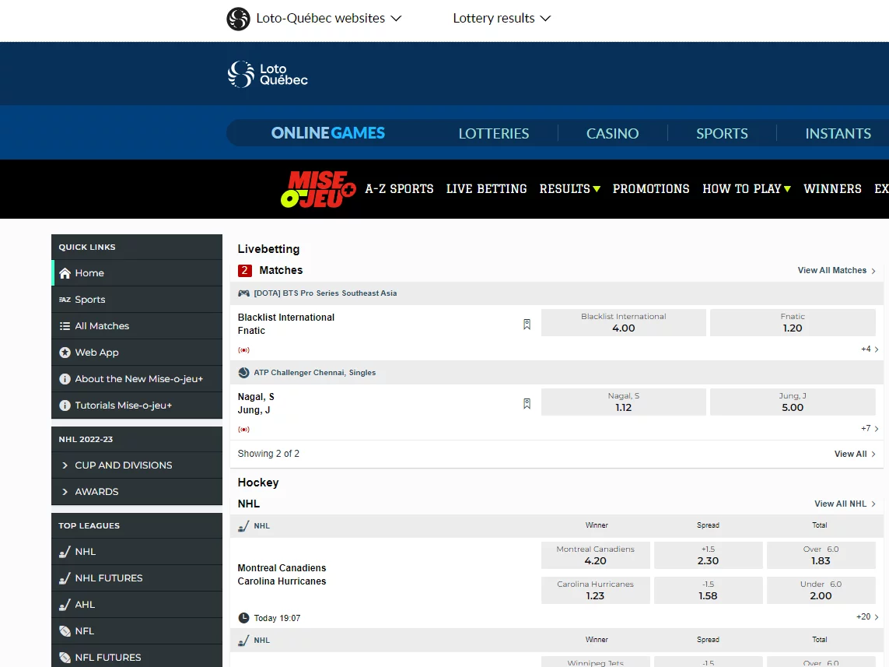Click View All link under Livebetting

855,454
